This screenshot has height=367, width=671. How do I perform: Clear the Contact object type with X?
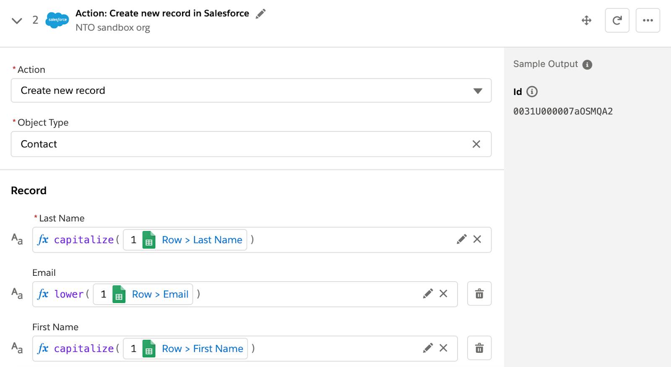click(x=476, y=144)
